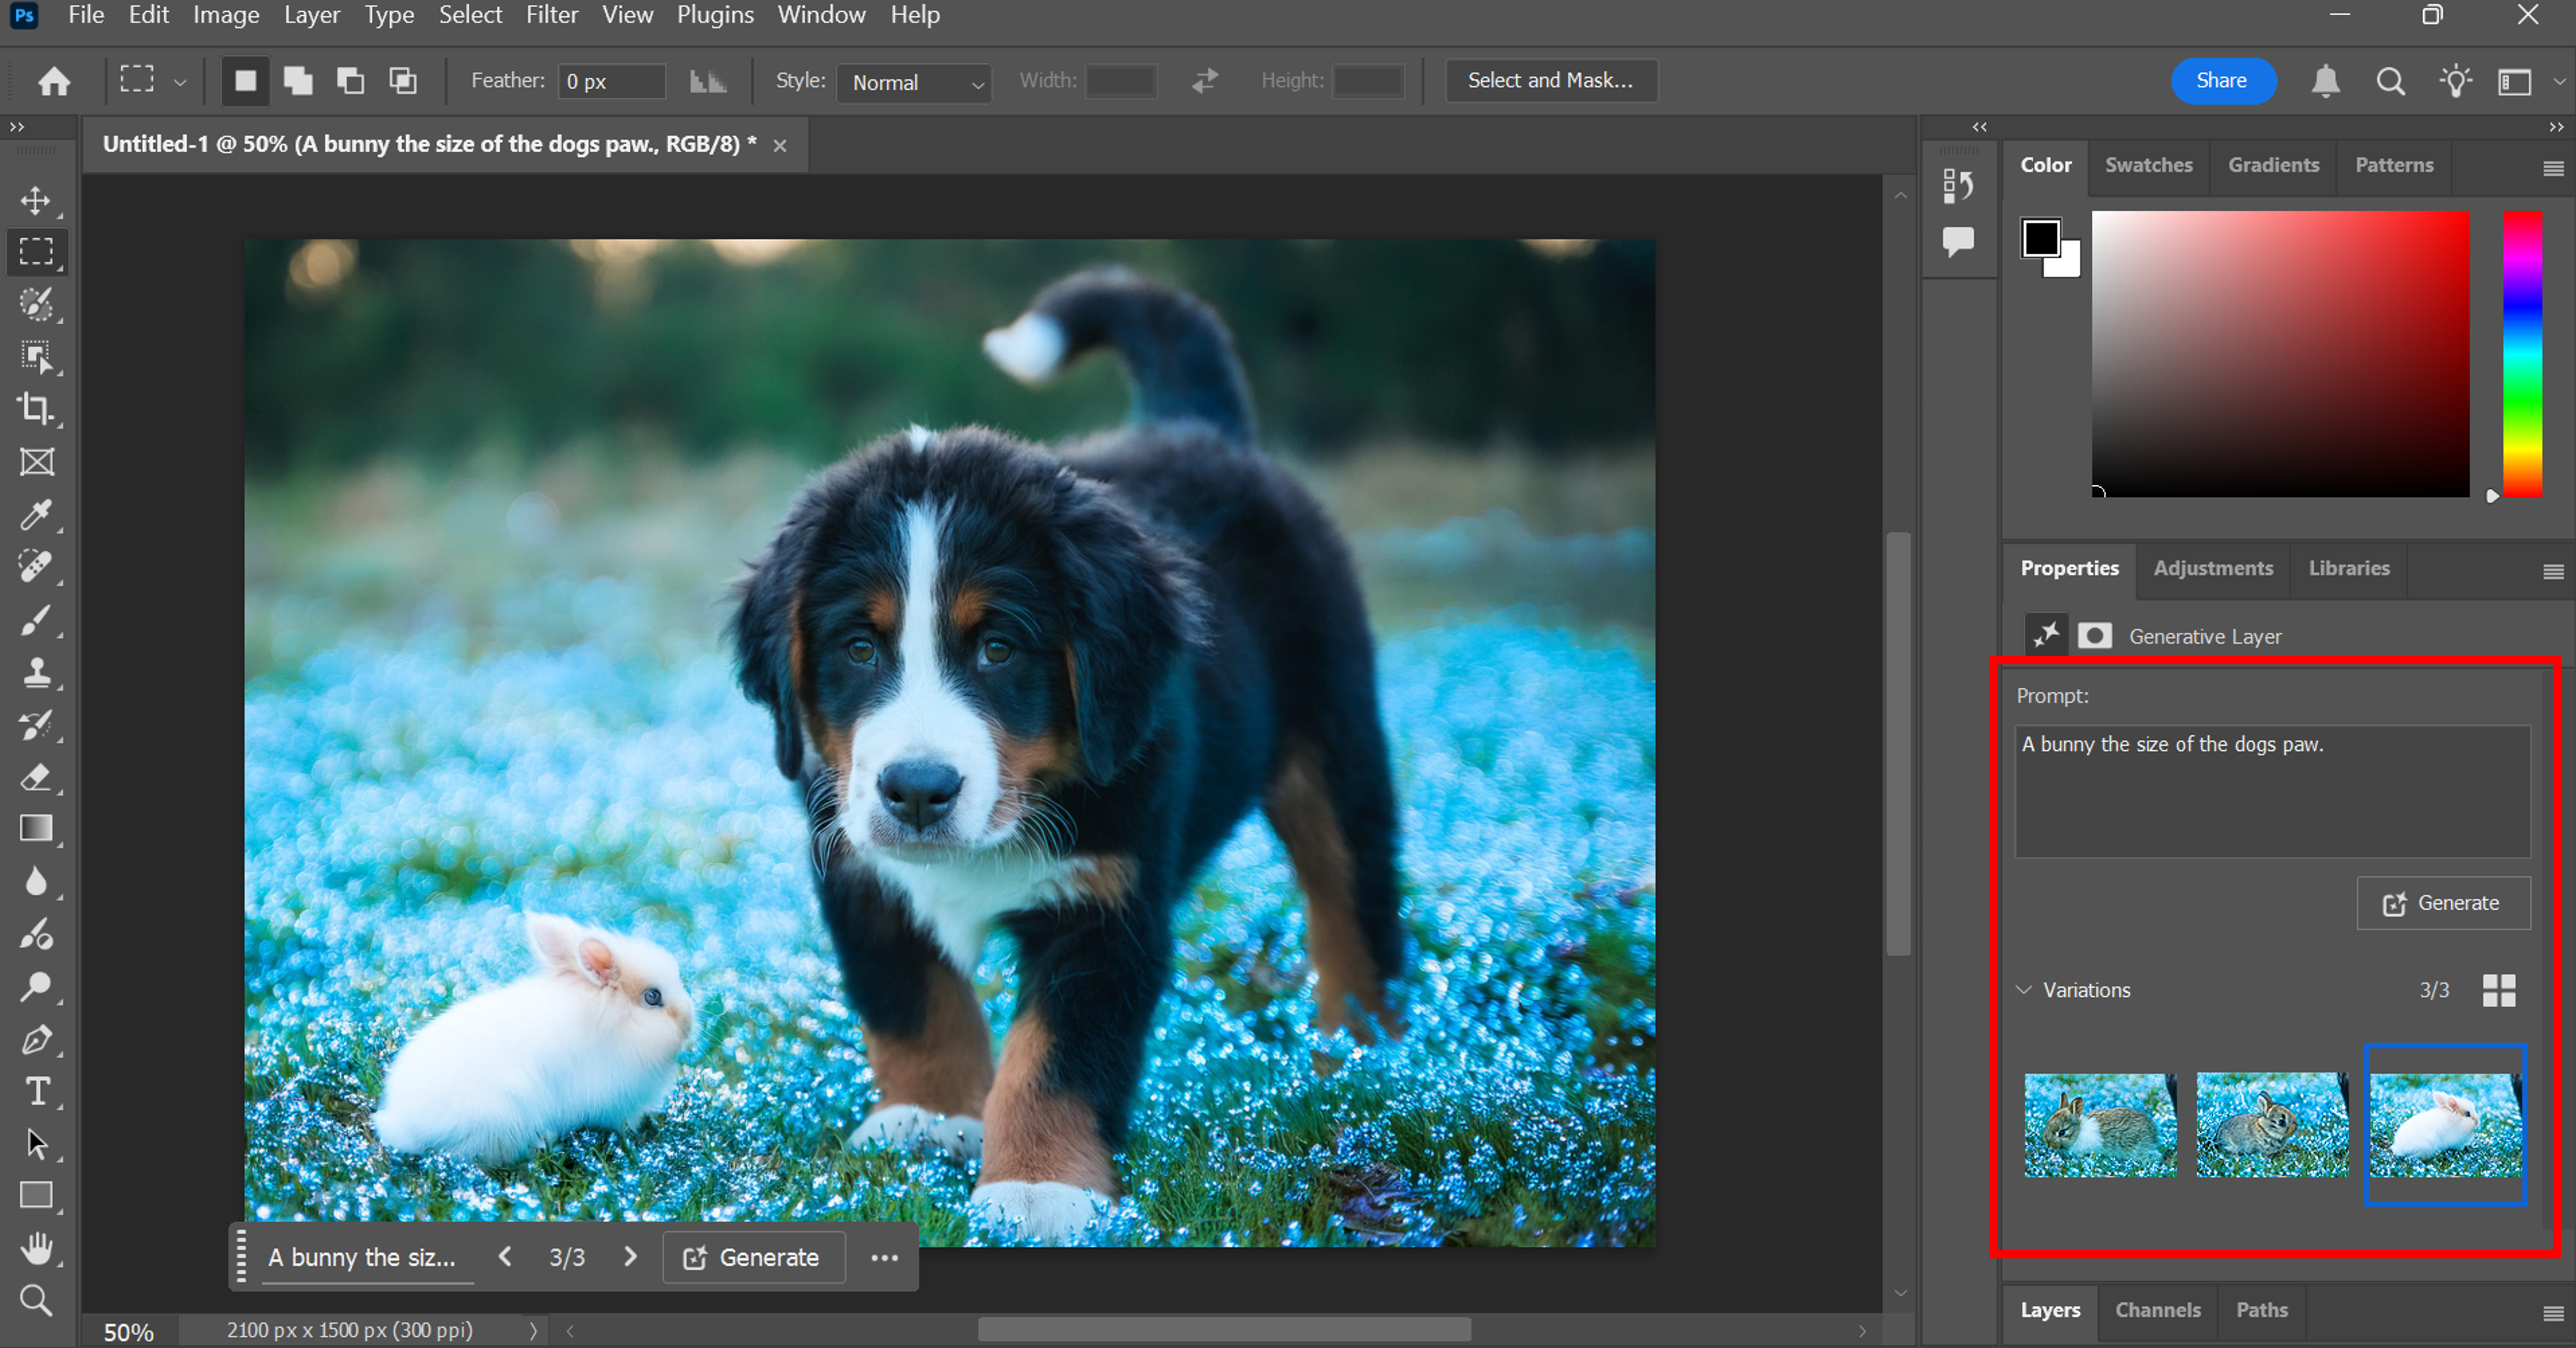This screenshot has height=1348, width=2576.
Task: Switch to the Adjustments tab
Action: [x=2213, y=568]
